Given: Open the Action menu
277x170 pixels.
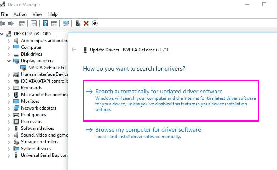Looking at the screenshot, I should click(x=20, y=14).
